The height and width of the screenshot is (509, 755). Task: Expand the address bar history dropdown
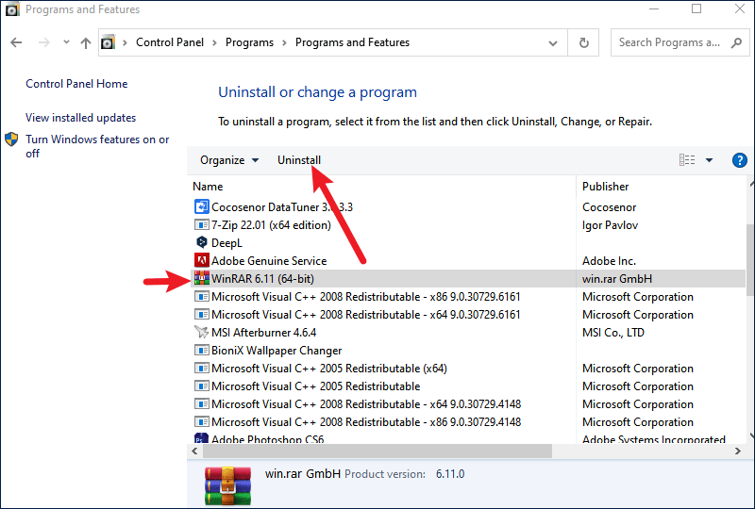[553, 43]
